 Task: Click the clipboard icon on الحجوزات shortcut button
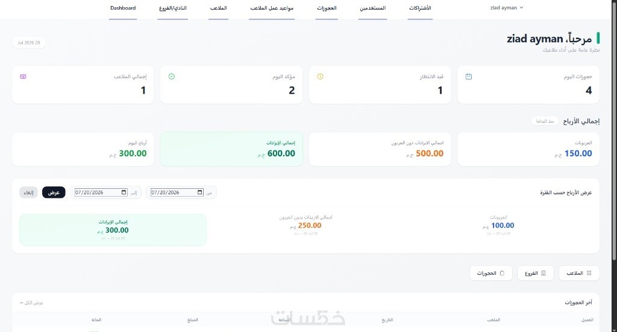[502, 273]
